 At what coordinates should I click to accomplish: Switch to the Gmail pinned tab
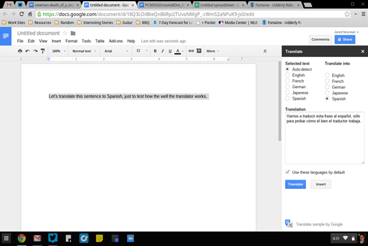pos(9,4)
